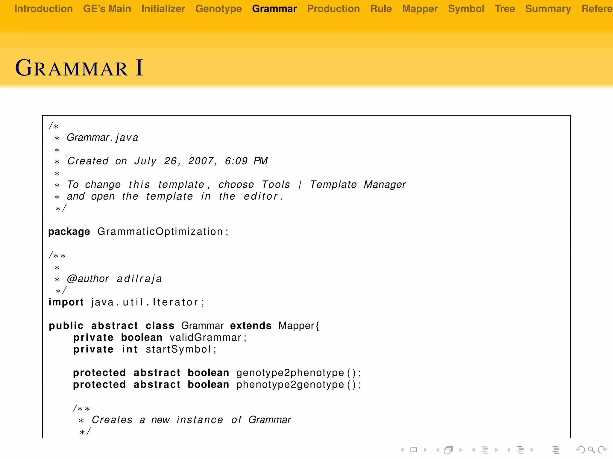This screenshot has height=459, width=613.
Task: Go to next subsection arrow
Action: (x=497, y=449)
